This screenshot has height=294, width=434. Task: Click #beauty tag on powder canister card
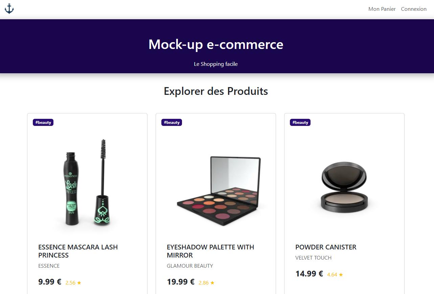click(x=300, y=123)
